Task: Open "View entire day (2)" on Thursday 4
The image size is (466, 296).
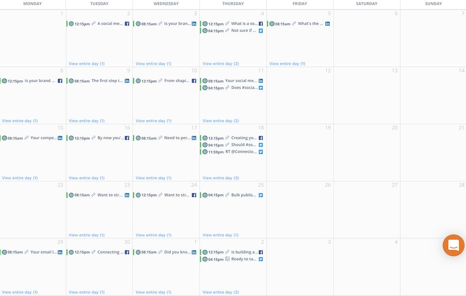Action: pos(221,64)
